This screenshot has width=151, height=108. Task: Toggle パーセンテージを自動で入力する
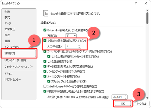click(45, 71)
